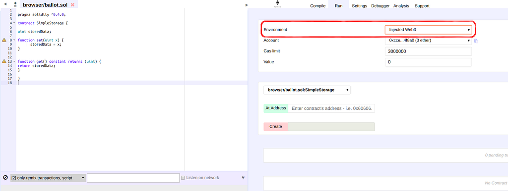Click the 'pragma solidity ^0.4.0;' code line
Image resolution: width=508 pixels, height=191 pixels.
point(42,15)
